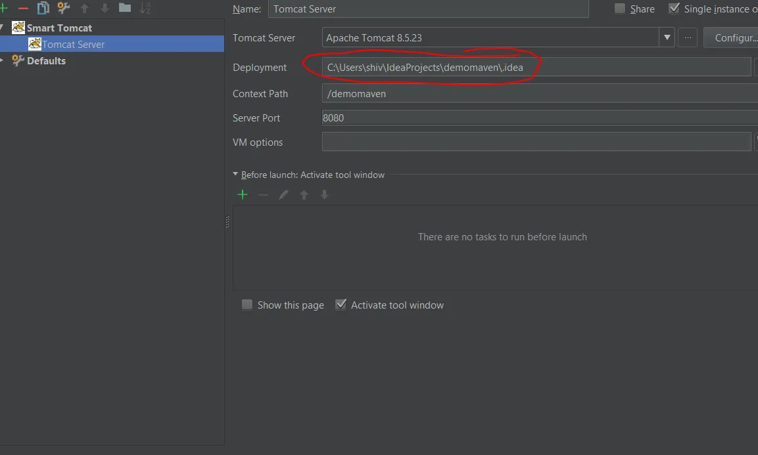Image resolution: width=758 pixels, height=455 pixels.
Task: Select the Smart Tomcat tree node
Action: click(x=59, y=28)
